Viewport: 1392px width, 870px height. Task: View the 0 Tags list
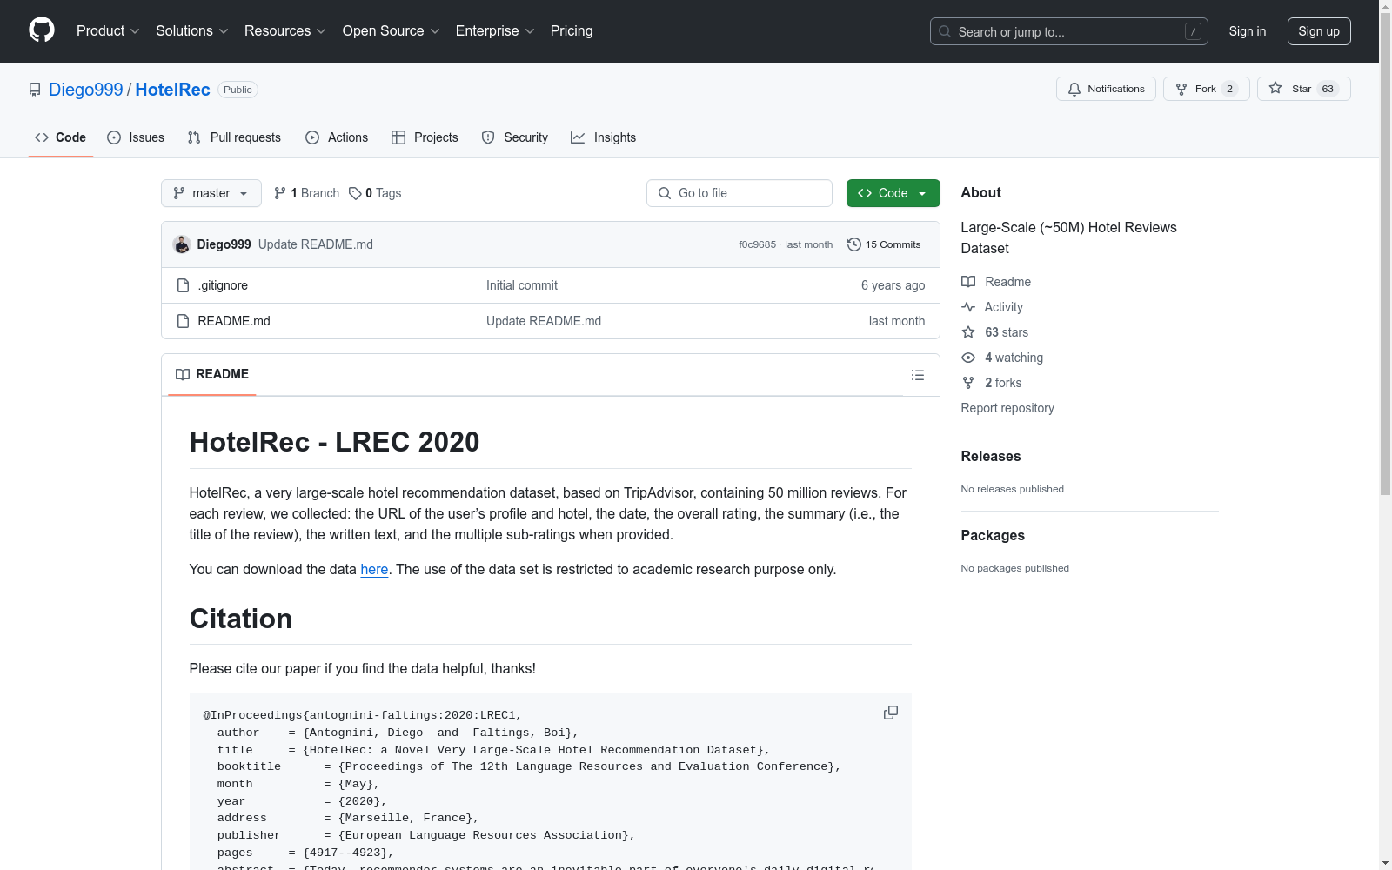[375, 193]
